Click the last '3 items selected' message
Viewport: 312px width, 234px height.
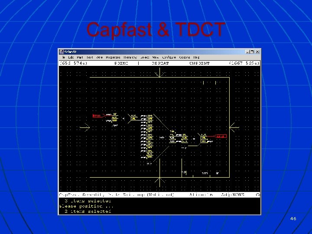pos(88,211)
